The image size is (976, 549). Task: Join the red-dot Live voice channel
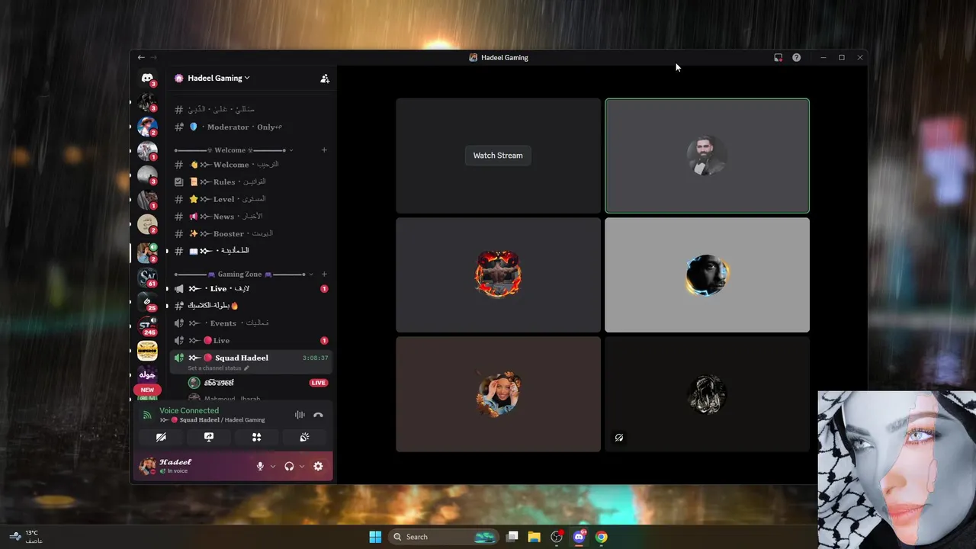click(x=251, y=341)
